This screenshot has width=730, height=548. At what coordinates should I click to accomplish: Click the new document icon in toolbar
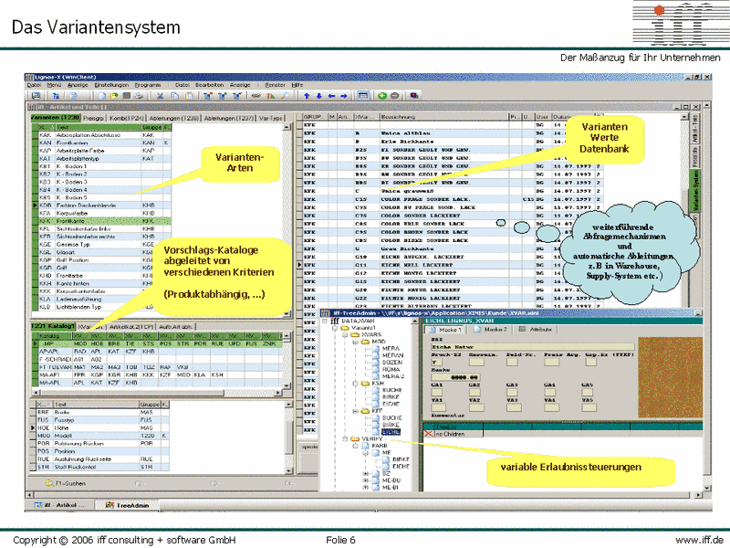[x=102, y=96]
